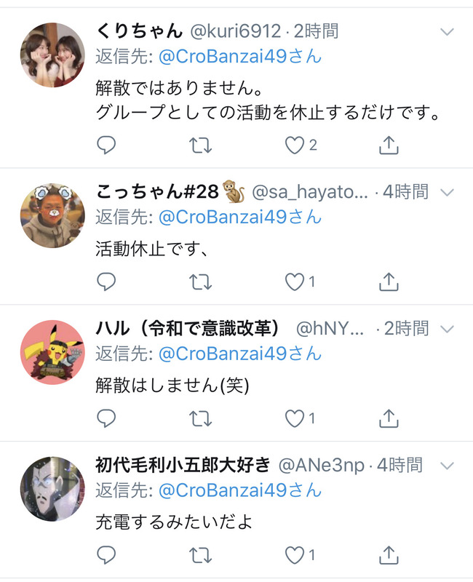Retweet くりちゃん's tweet
This screenshot has width=473, height=582.
201,145
